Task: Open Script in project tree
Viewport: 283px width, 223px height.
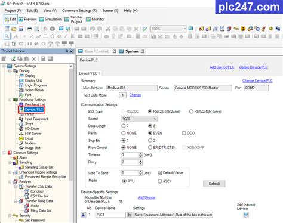Action: point(29,124)
